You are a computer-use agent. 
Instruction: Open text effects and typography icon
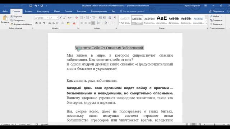pos(63,23)
